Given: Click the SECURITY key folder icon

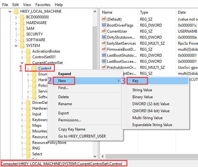Looking at the screenshot, I should click(x=22, y=34).
